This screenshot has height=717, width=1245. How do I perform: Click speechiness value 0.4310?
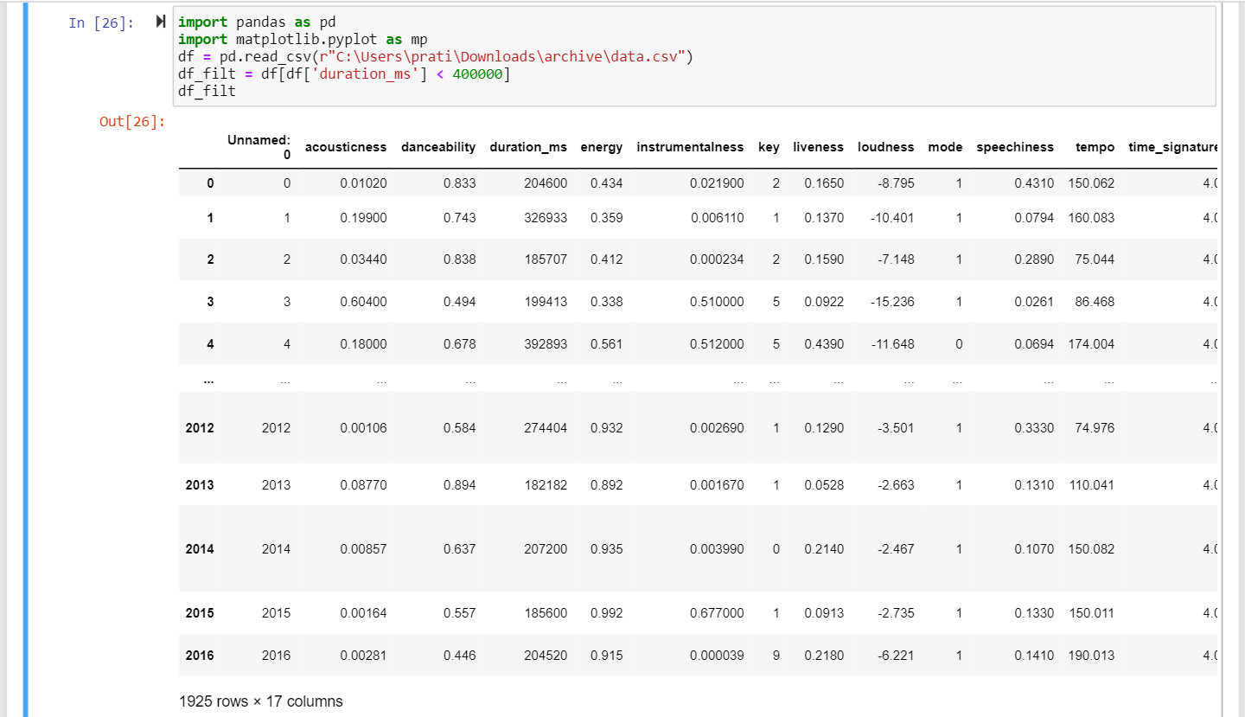click(x=1034, y=183)
